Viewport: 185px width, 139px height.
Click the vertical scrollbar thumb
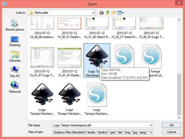[x=179, y=94]
